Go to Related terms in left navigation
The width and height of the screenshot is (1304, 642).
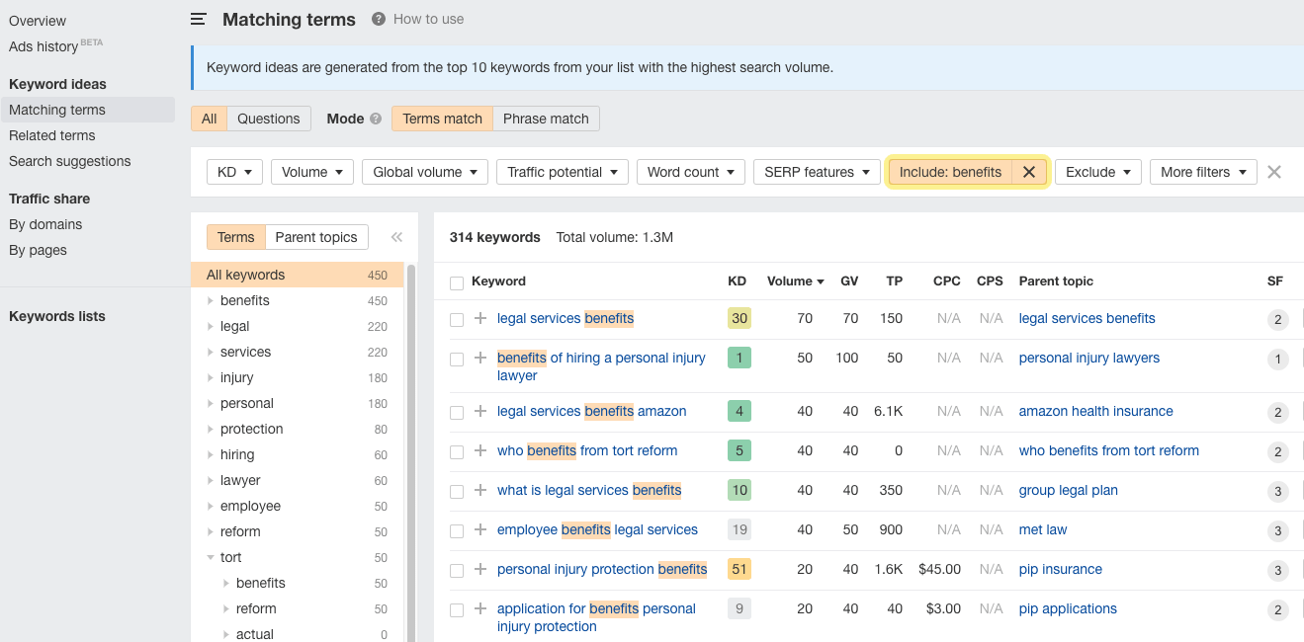52,135
